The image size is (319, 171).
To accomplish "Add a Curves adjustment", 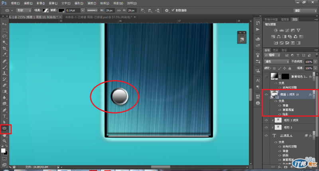I will (287, 31).
